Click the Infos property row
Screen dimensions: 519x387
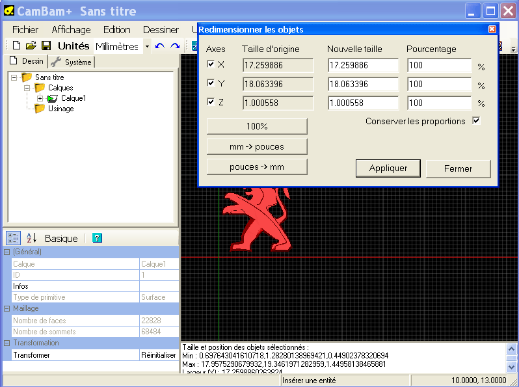(96, 286)
